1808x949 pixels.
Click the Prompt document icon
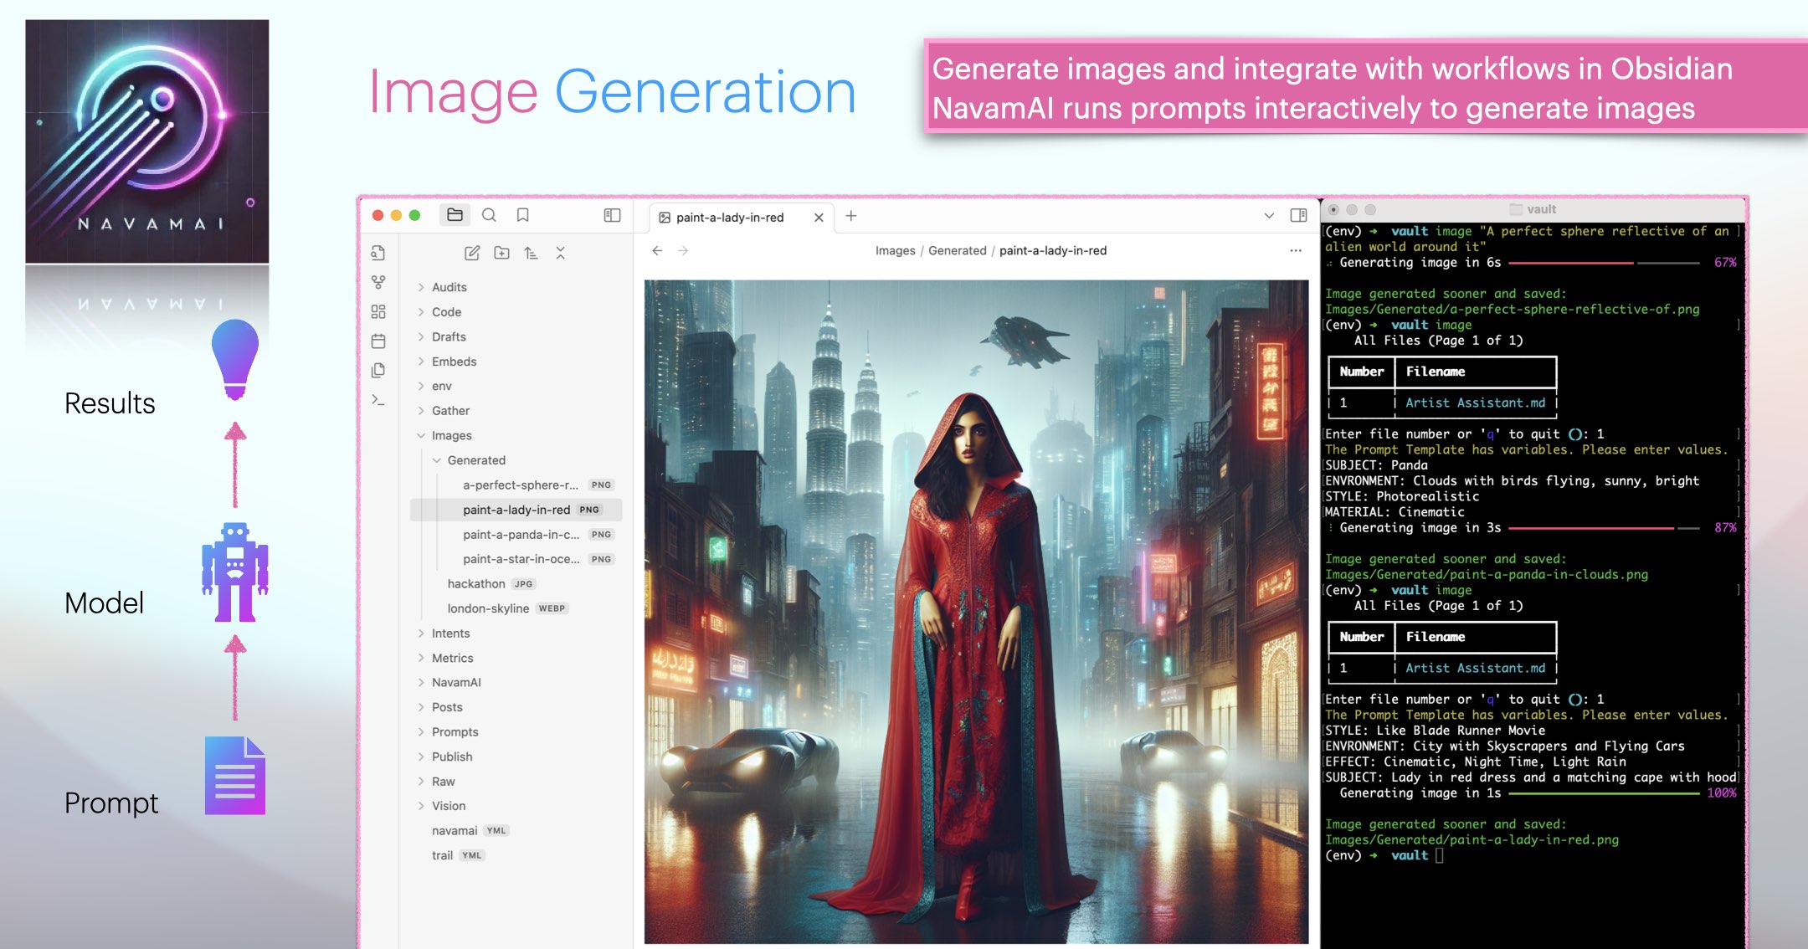[235, 776]
